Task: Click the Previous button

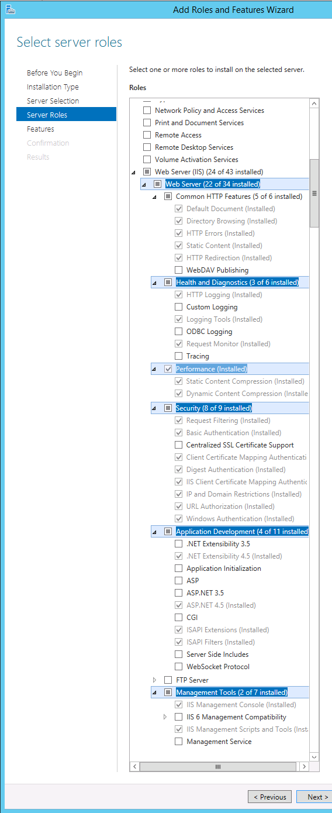Action: point(269,797)
